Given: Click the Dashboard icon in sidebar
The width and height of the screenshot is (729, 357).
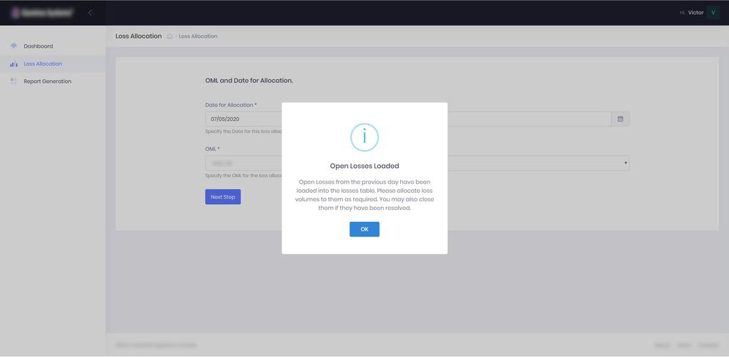Looking at the screenshot, I should coord(14,46).
